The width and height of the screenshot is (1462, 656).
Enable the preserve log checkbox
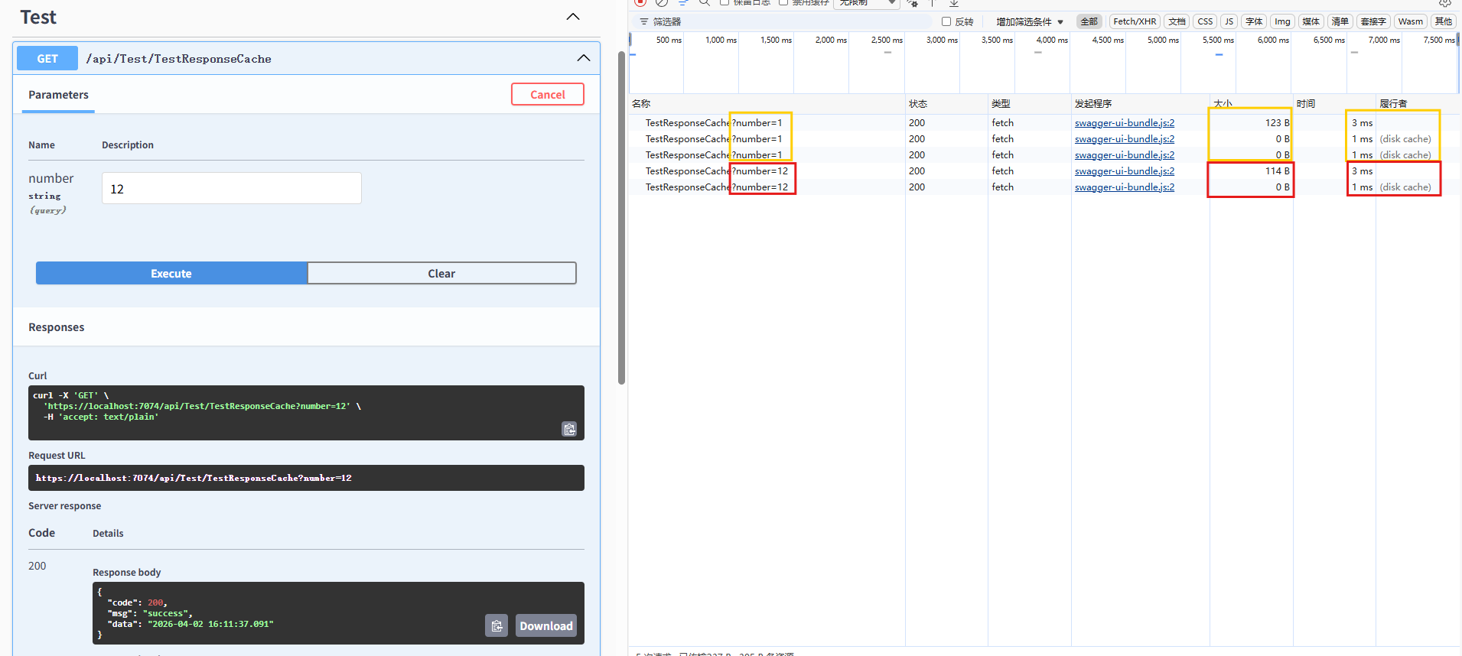(724, 2)
